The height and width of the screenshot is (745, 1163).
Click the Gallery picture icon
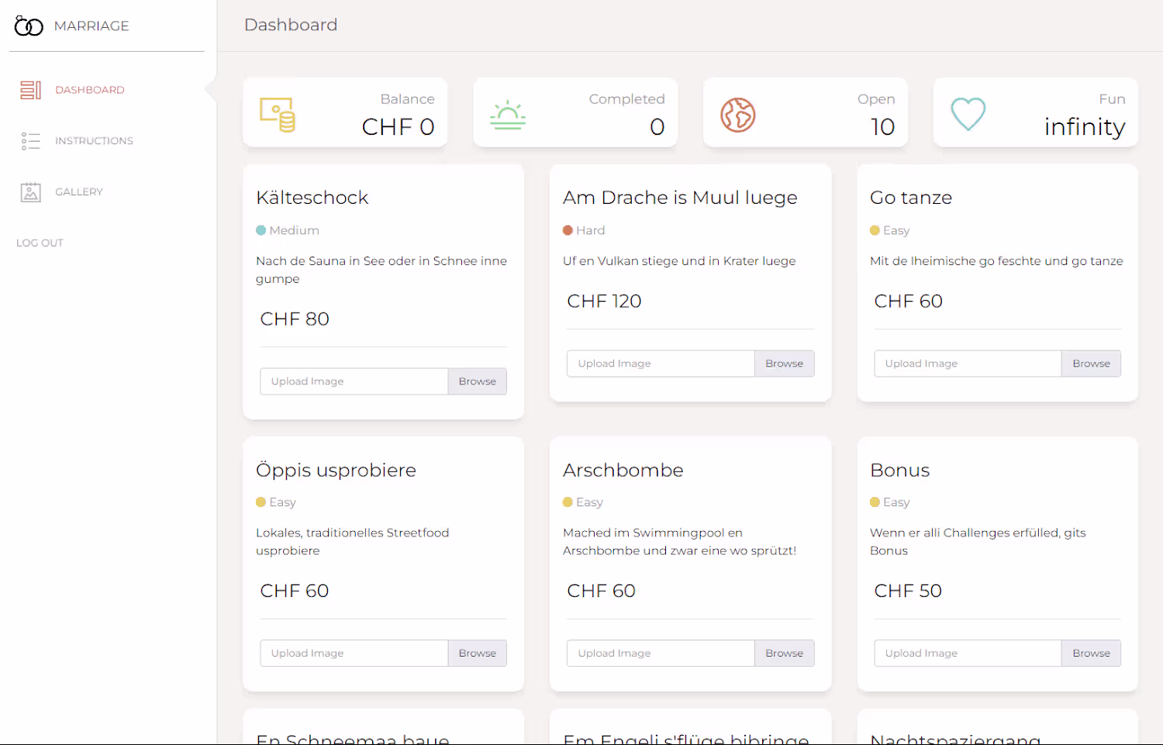[x=30, y=192]
